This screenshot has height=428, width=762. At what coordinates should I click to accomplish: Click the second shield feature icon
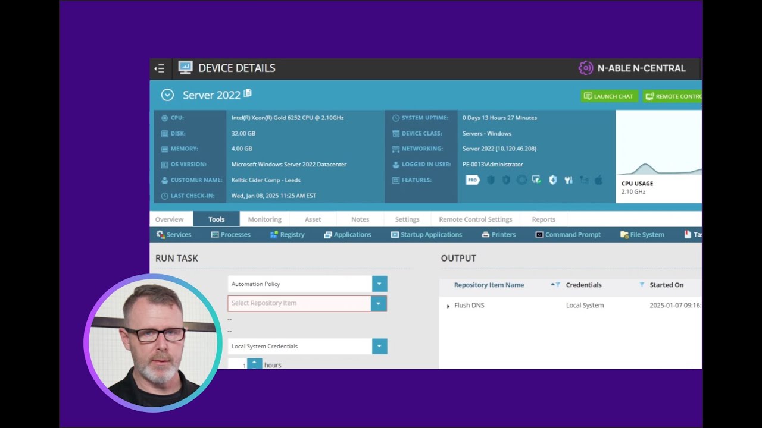506,180
